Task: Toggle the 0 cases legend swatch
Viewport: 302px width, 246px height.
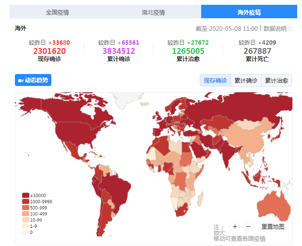Action: point(25,232)
